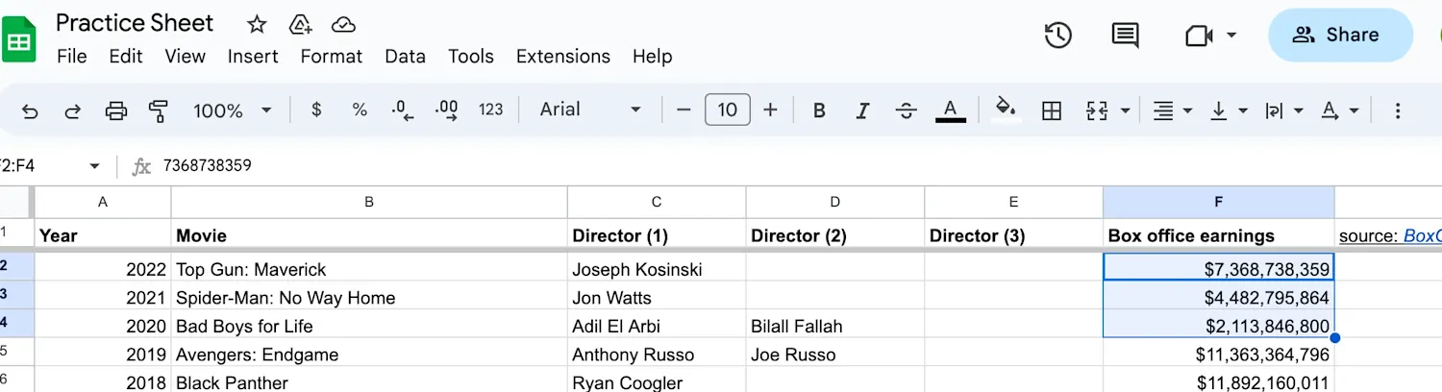Select the $11,363,364,796 cell

[1219, 353]
